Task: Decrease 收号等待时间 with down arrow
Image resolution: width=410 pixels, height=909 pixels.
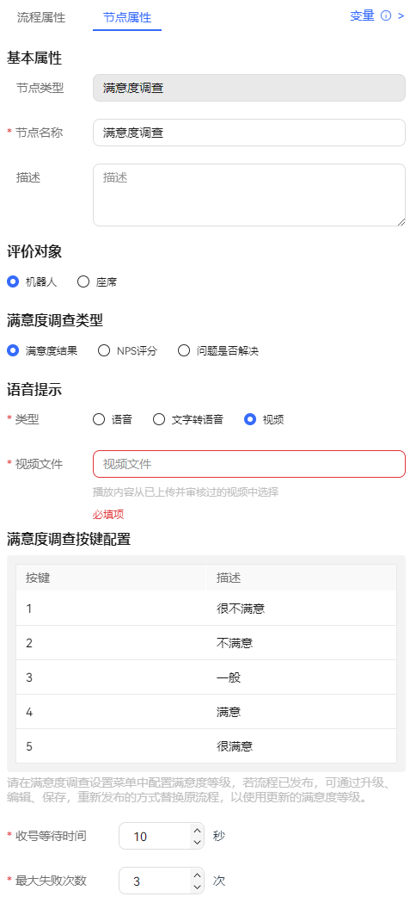Action: coord(197,843)
